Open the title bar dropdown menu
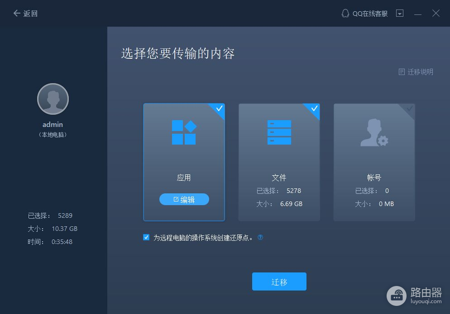The image size is (450, 314). click(x=400, y=14)
